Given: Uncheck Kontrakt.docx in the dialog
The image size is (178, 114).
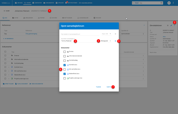Looking at the screenshot, I should pos(65,65).
